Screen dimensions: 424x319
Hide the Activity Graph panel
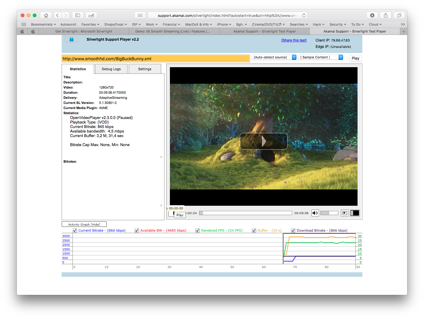click(x=84, y=224)
